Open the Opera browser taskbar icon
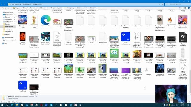 point(41,105)
